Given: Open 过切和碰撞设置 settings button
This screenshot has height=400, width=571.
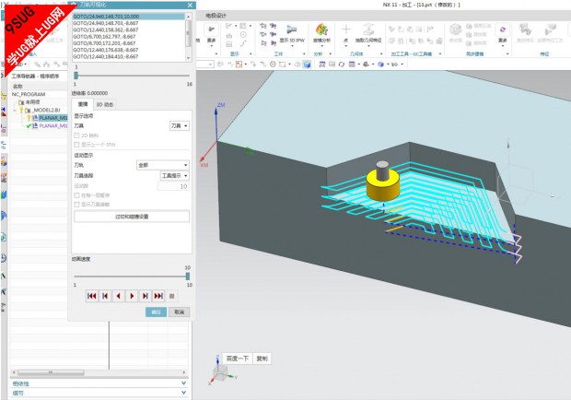Looking at the screenshot, I should click(x=132, y=217).
